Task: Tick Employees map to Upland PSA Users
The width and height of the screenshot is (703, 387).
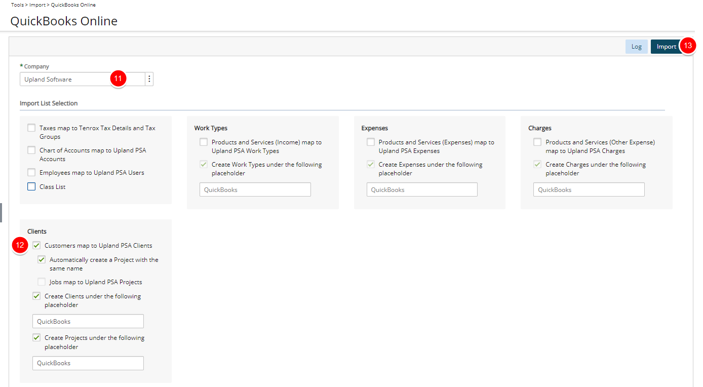Action: pyautogui.click(x=31, y=173)
